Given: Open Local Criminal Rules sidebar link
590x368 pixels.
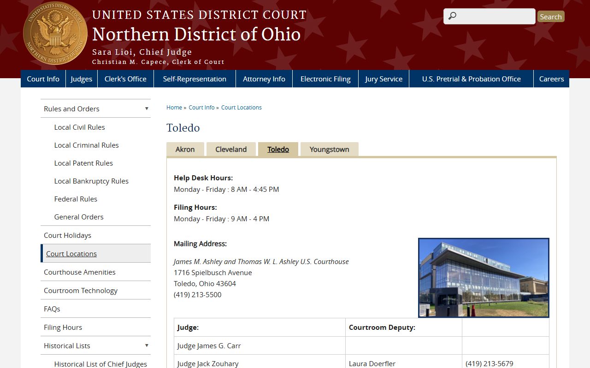Looking at the screenshot, I should pos(86,145).
